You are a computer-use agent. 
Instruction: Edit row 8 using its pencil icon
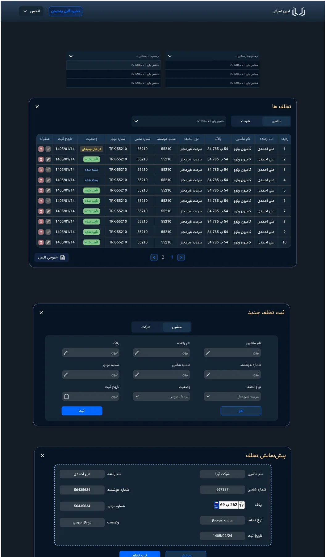[48, 222]
